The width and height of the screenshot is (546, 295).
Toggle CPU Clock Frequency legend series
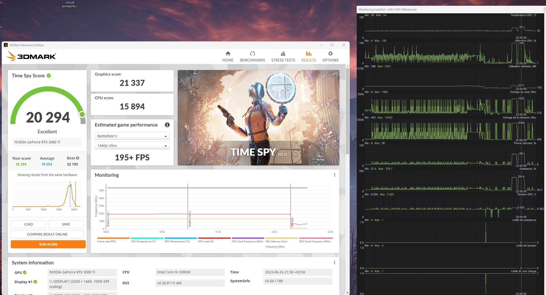coord(247,241)
